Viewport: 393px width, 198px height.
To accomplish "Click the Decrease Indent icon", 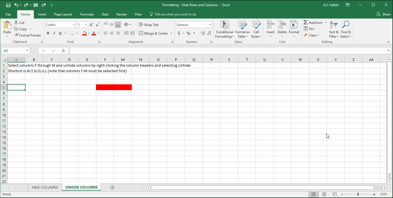I will point(126,33).
